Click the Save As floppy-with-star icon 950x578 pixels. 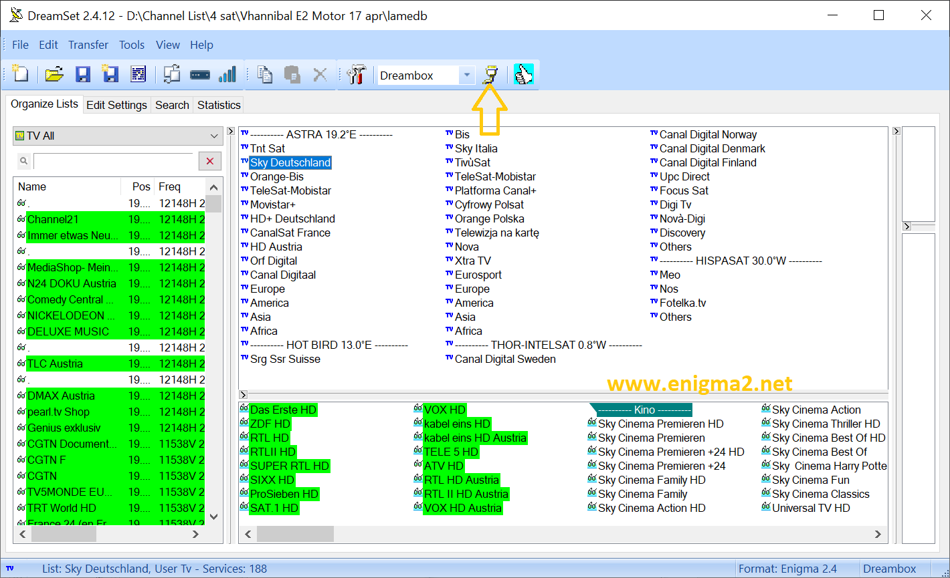click(x=110, y=74)
